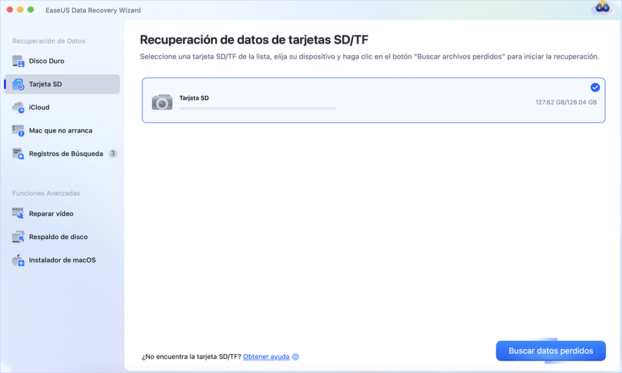The width and height of the screenshot is (622, 373).
Task: Show Registros de Búsqueda list
Action: pos(62,154)
